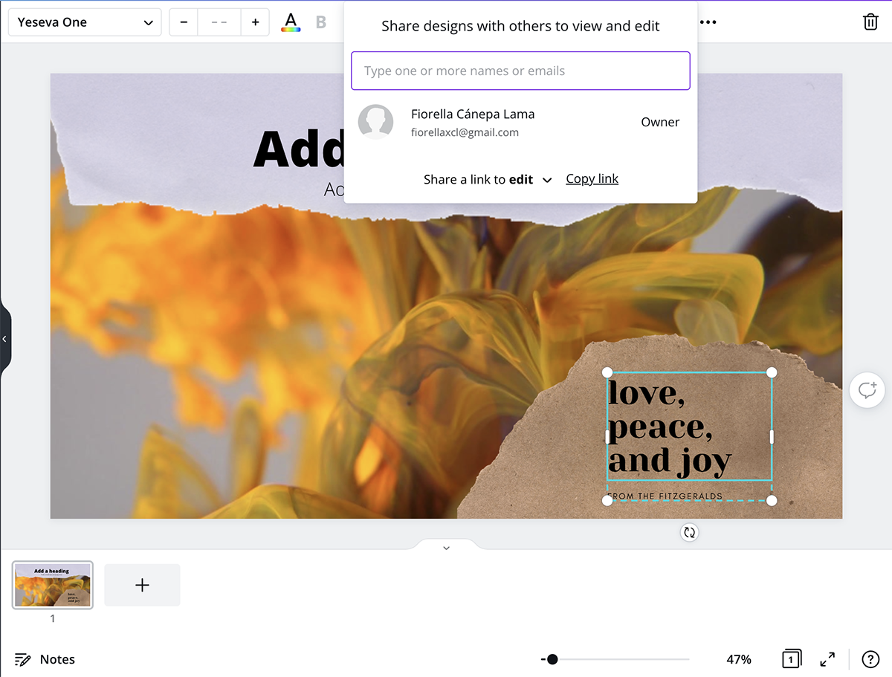Collapse the canvas with the down chevron
The height and width of the screenshot is (677, 892).
(446, 548)
